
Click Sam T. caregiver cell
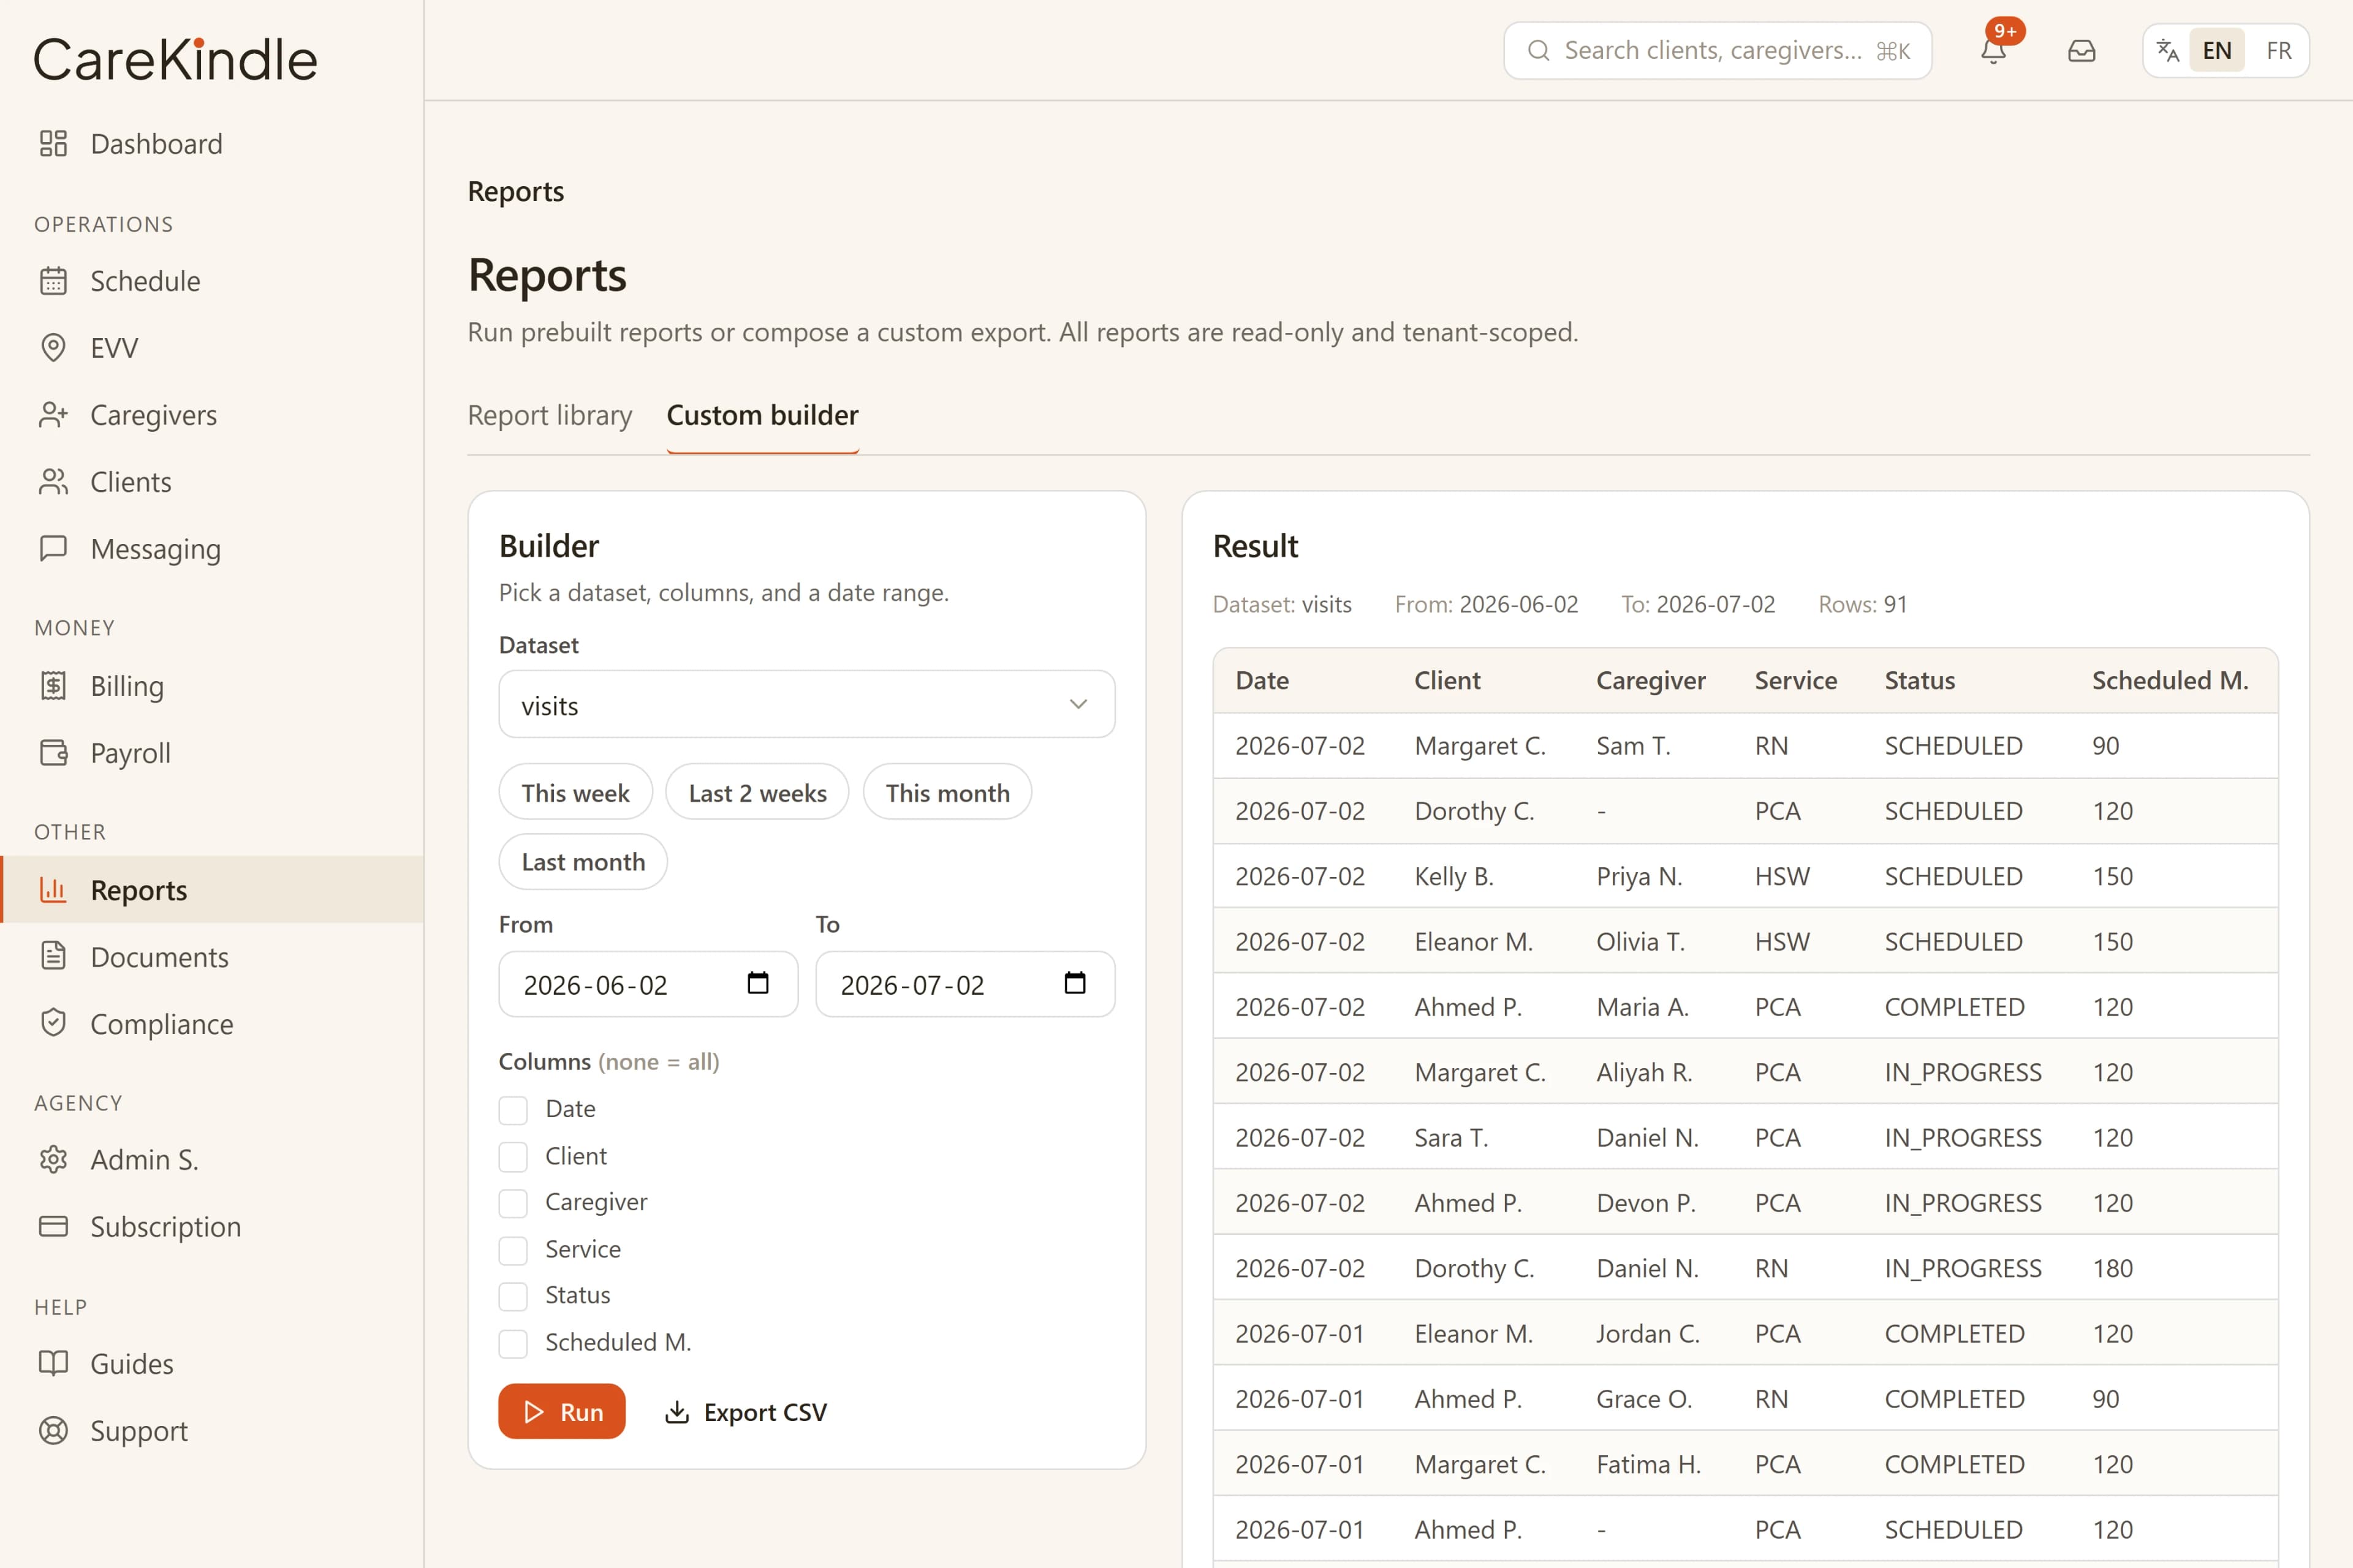(x=1634, y=746)
